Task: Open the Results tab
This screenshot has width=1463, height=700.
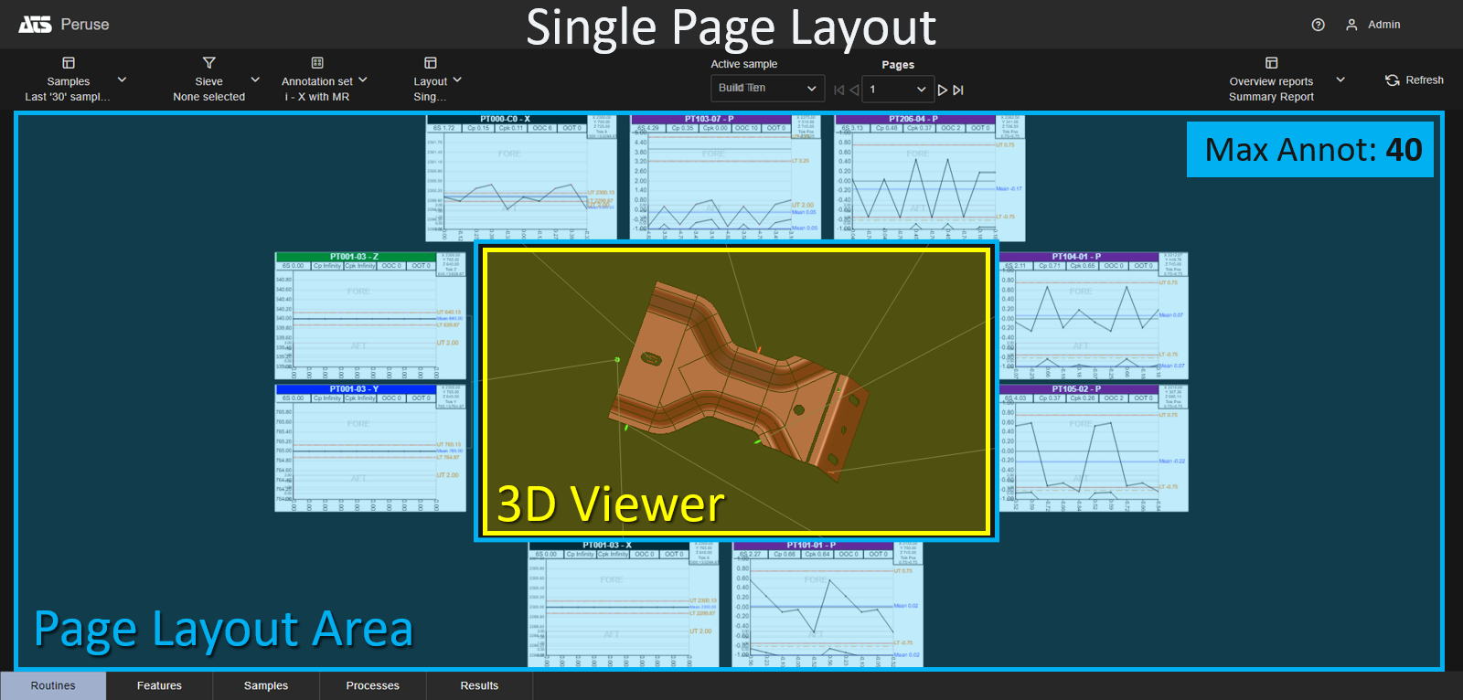Action: tap(479, 685)
